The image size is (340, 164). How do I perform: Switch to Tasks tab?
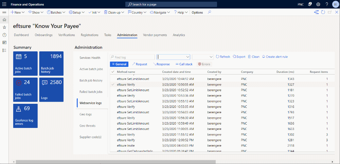coord(108,35)
